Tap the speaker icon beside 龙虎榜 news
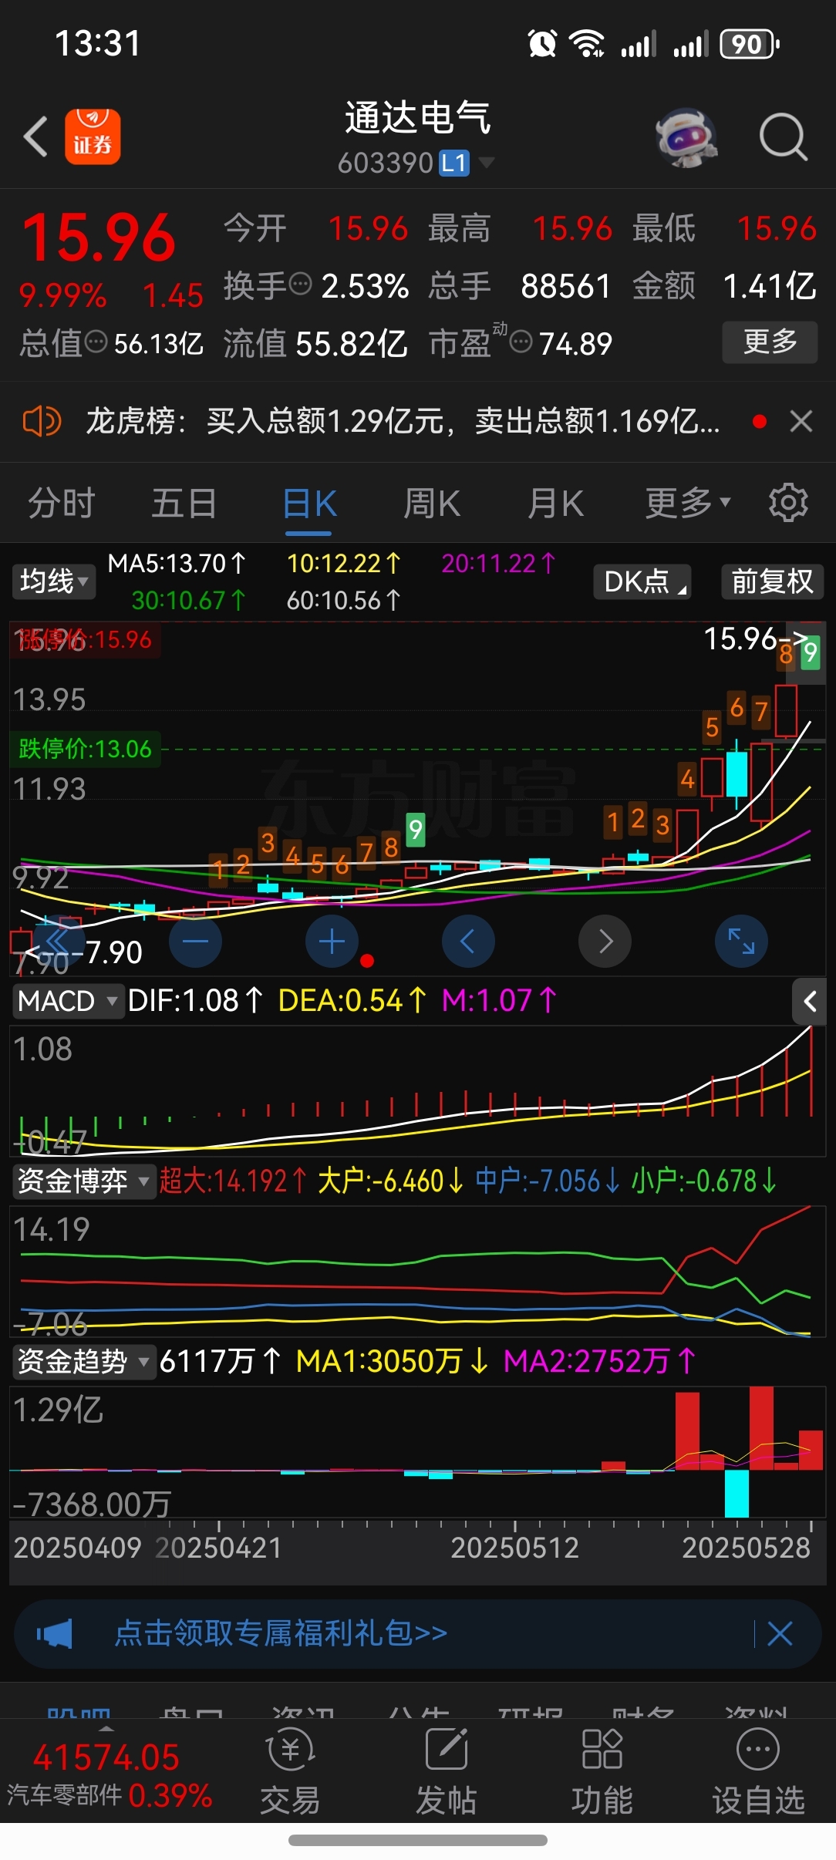Image resolution: width=836 pixels, height=1860 pixels. click(x=42, y=421)
